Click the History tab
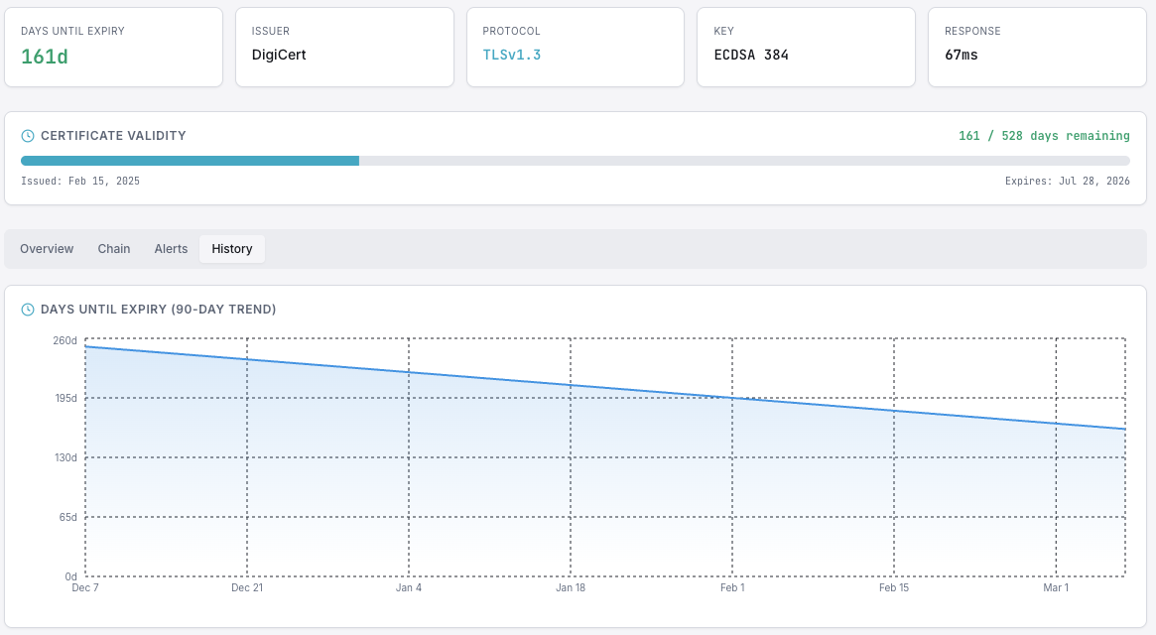Viewport: 1156px width, 635px height. pos(232,249)
